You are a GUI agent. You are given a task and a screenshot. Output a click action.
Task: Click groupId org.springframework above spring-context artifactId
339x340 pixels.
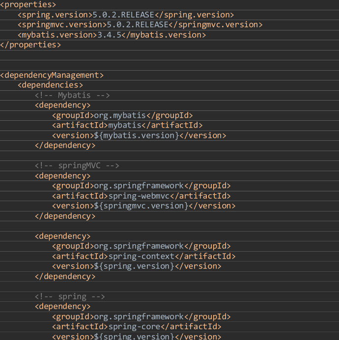coord(141,246)
